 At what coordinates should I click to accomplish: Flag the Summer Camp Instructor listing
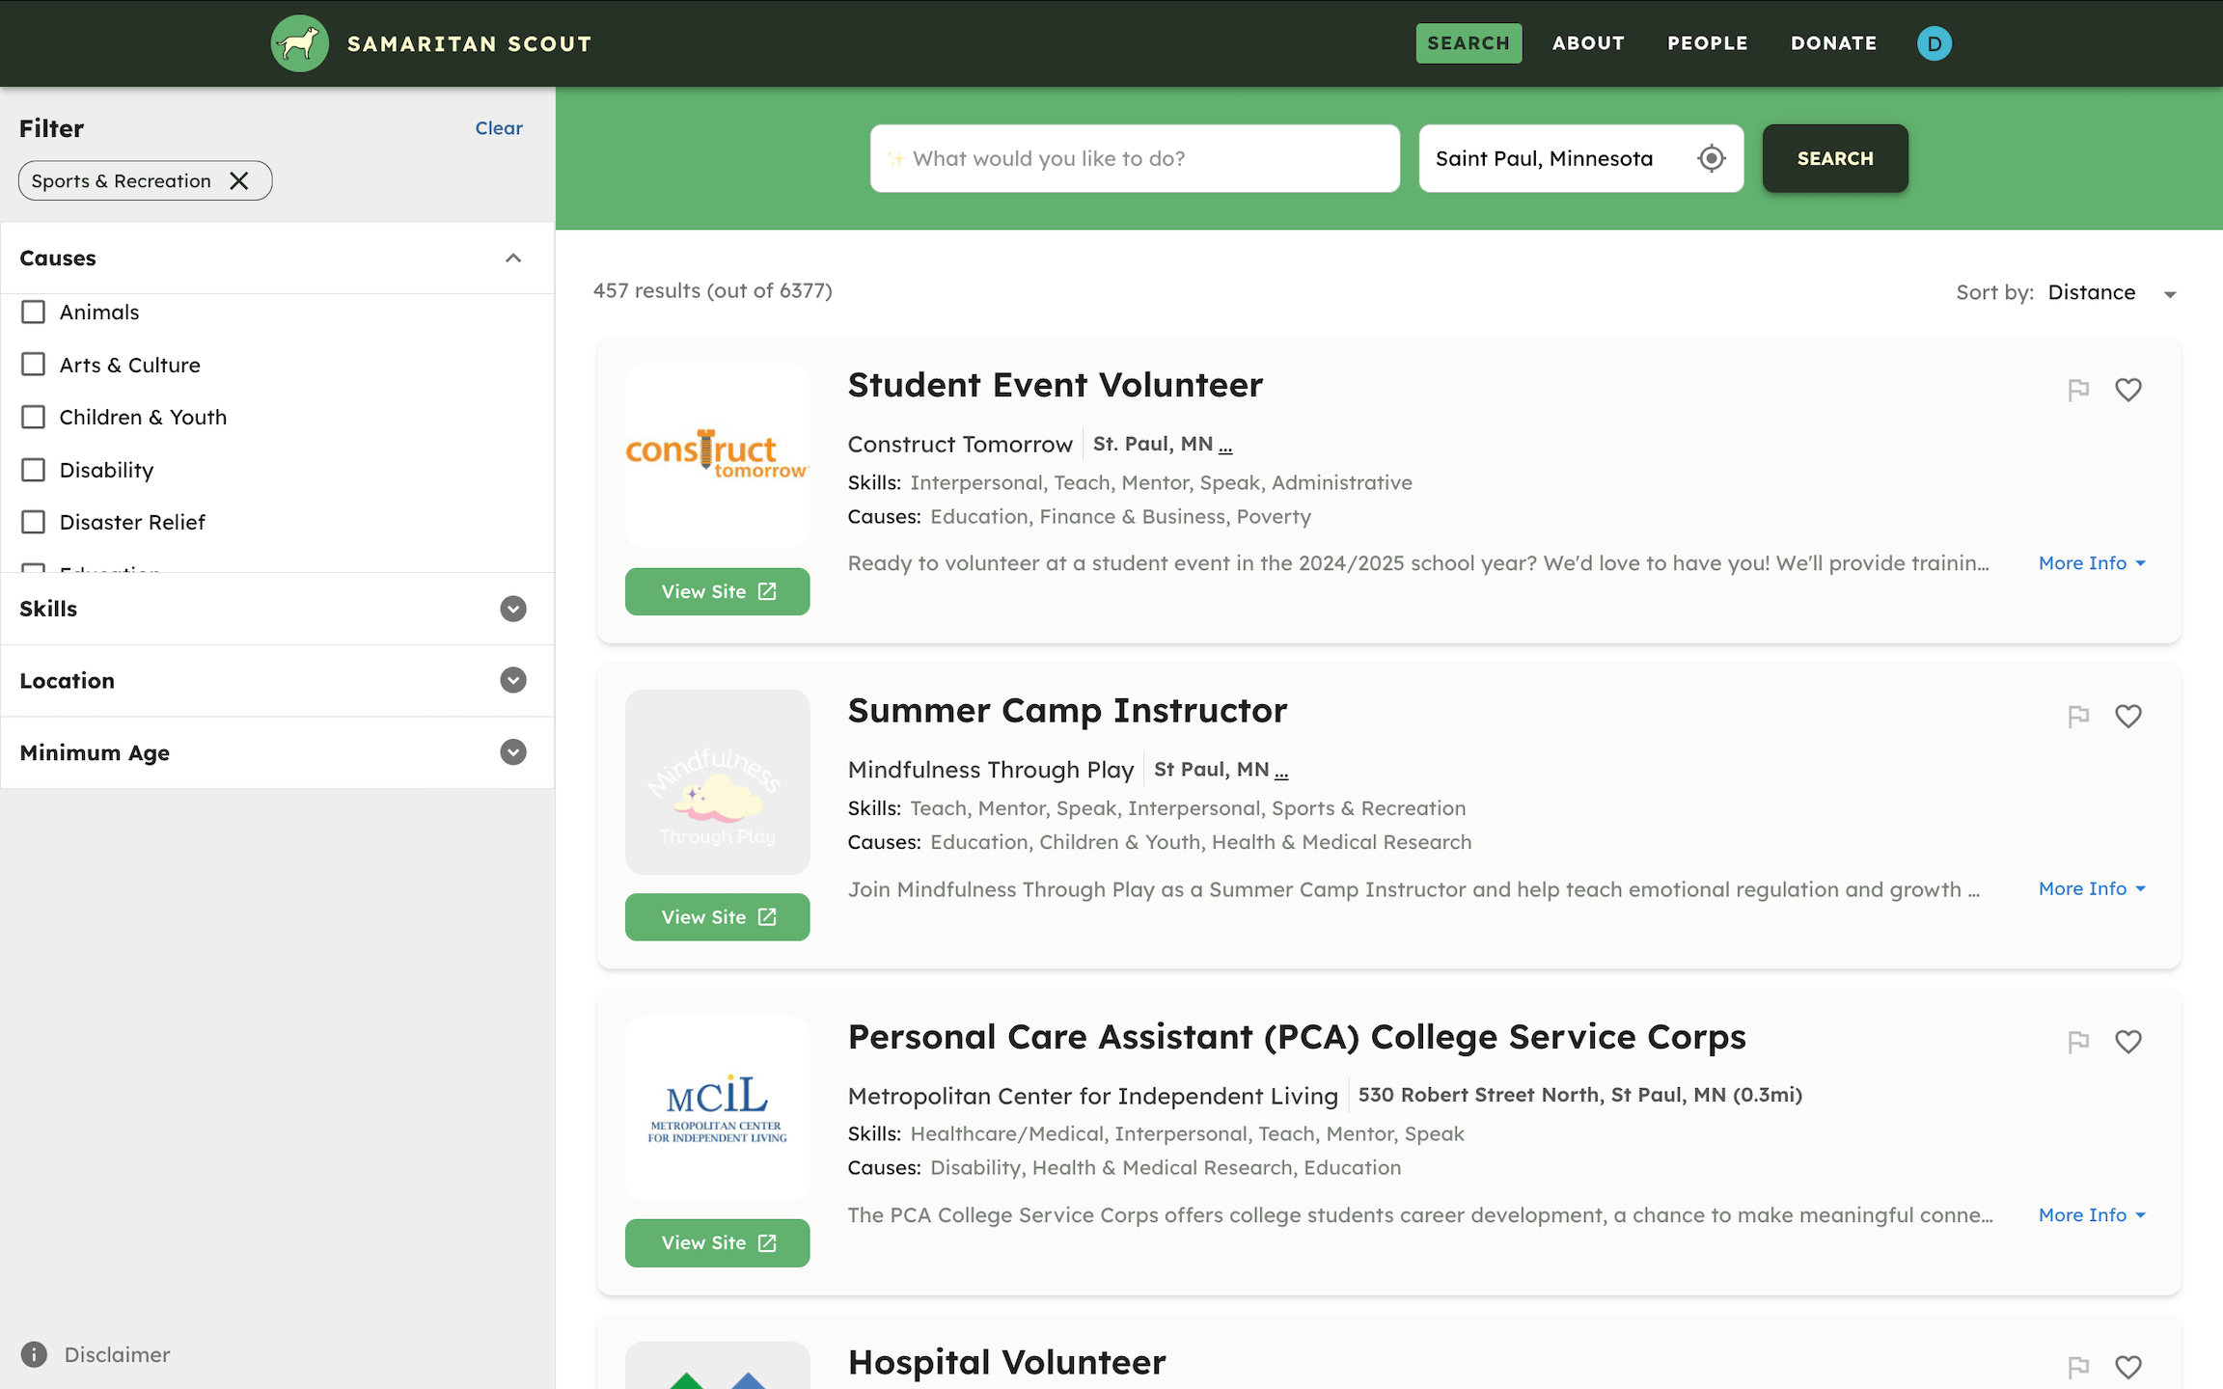[2078, 716]
